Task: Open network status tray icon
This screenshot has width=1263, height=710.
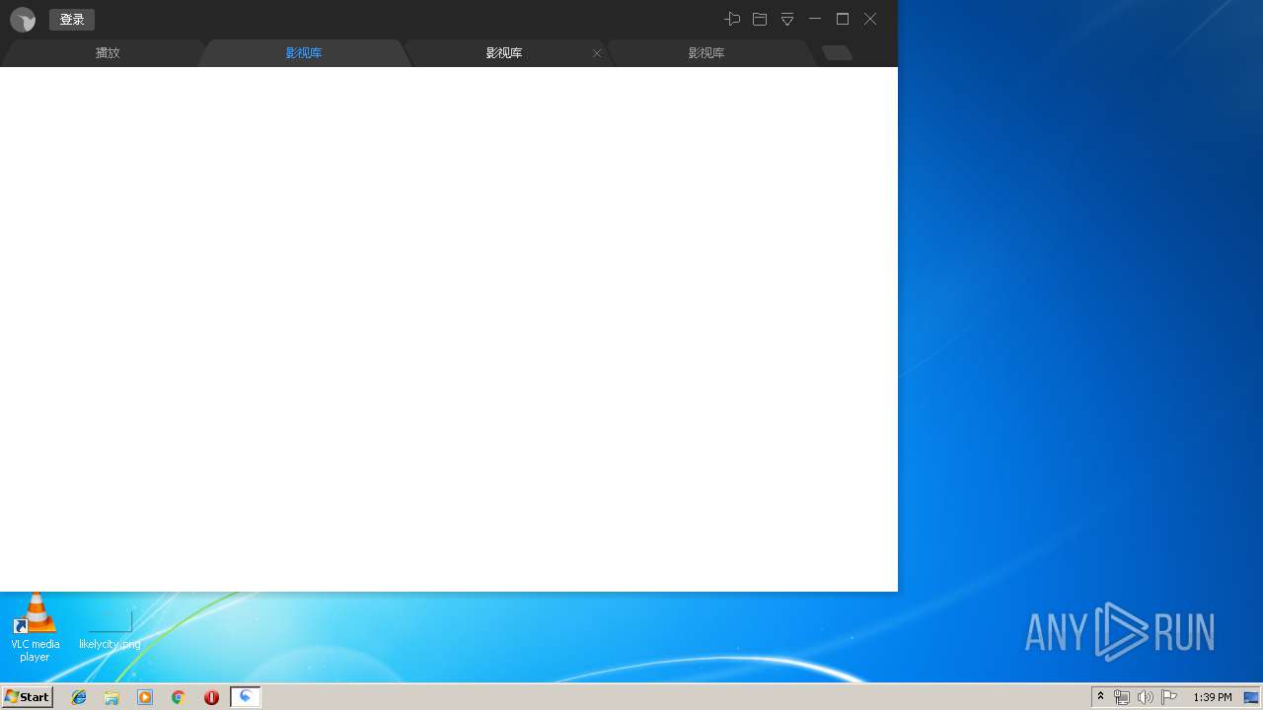Action: pos(1122,697)
